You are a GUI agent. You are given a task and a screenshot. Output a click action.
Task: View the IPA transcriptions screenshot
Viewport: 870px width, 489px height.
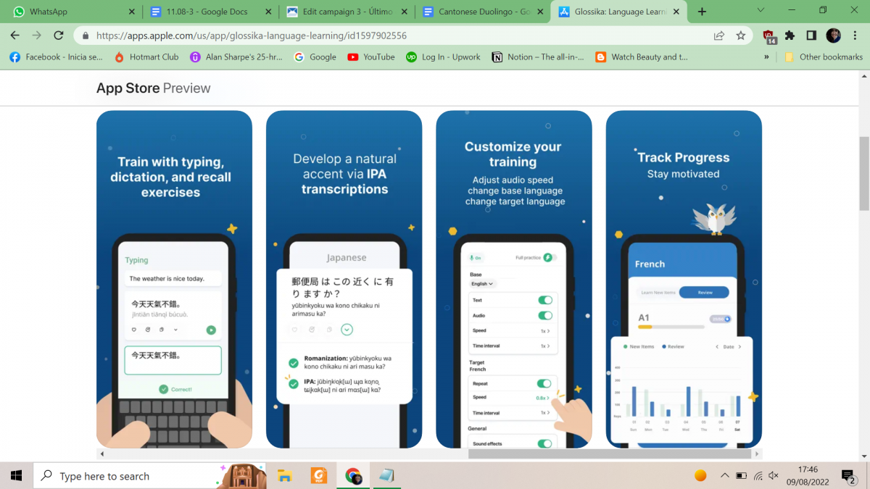coord(344,279)
